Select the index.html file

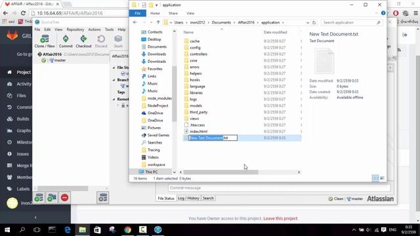[198, 131]
